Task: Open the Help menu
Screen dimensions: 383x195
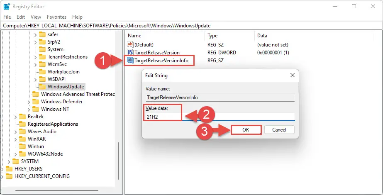Action: pyautogui.click(x=77, y=17)
